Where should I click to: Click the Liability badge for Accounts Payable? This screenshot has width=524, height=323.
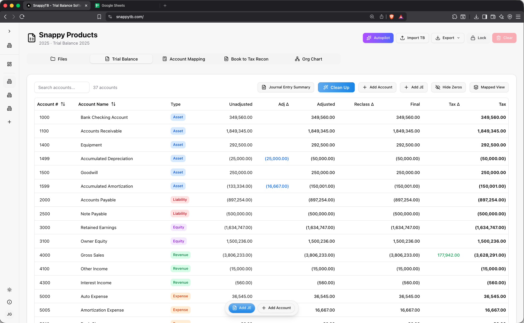[x=180, y=200]
